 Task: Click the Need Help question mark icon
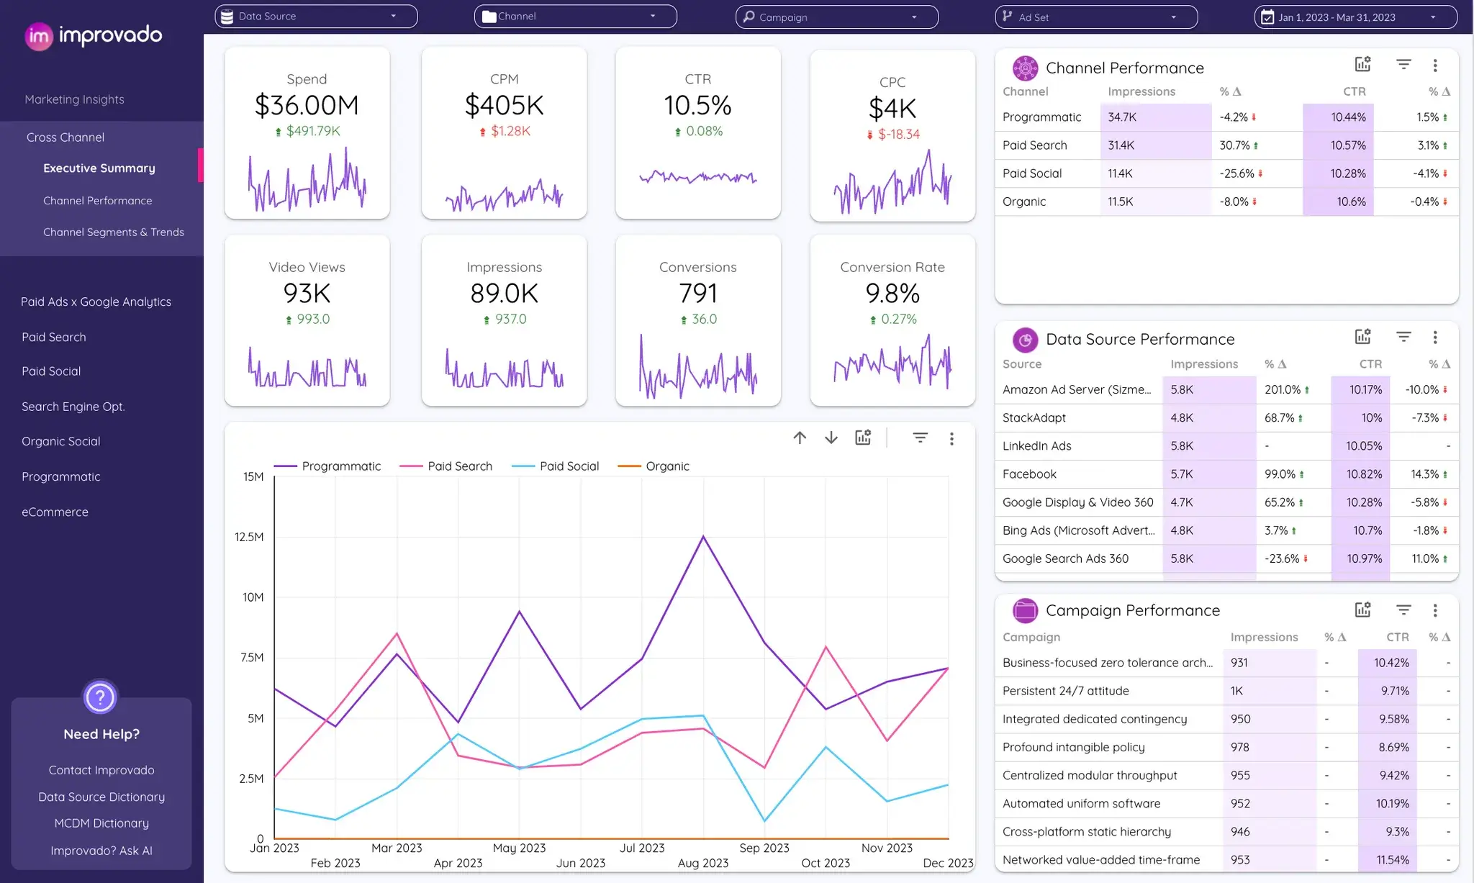click(x=100, y=697)
